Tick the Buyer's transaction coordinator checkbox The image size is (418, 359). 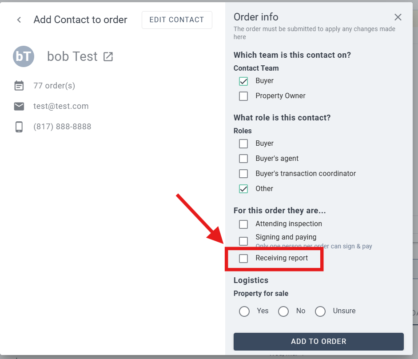243,174
